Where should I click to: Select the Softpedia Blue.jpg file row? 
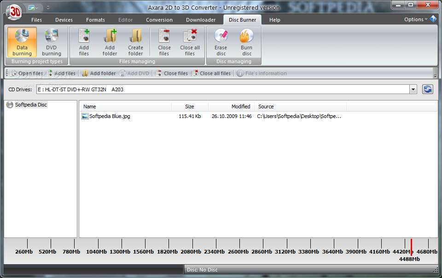point(211,116)
